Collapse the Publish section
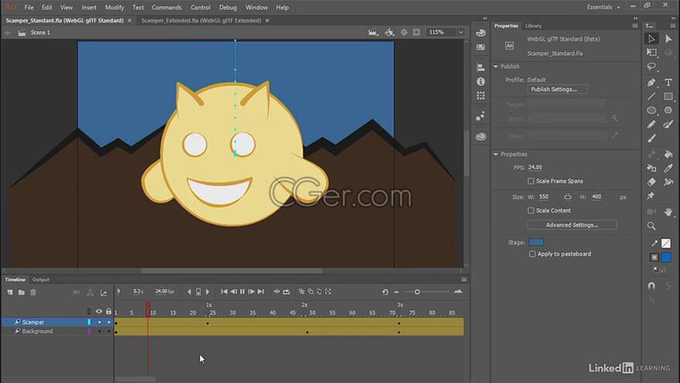 coord(495,67)
